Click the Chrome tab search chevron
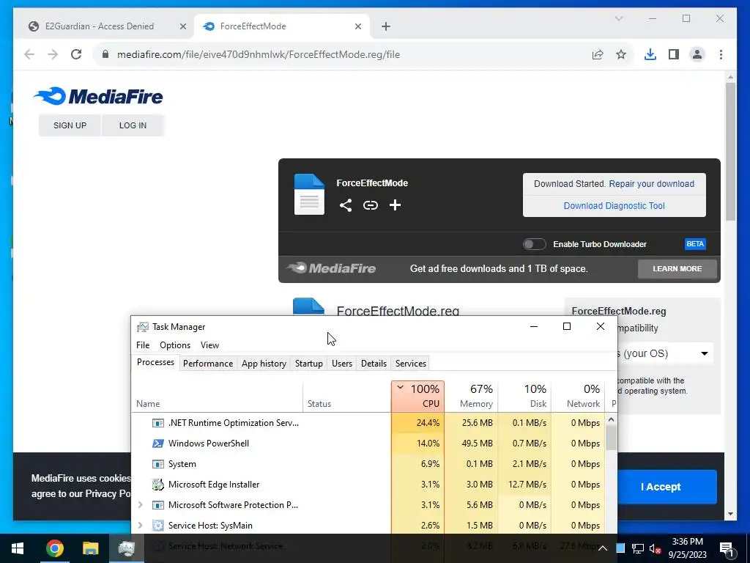The width and height of the screenshot is (750, 563). 618,18
